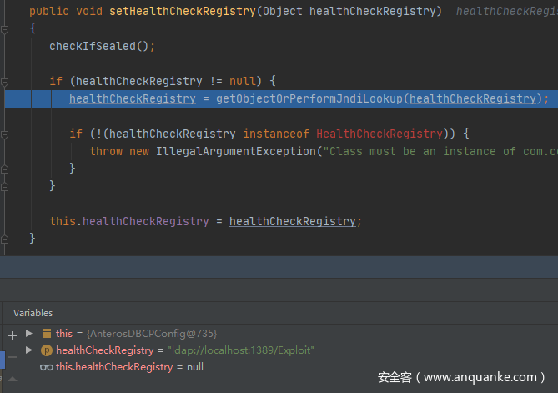This screenshot has width=558, height=393.
Task: Collapse the setHealthCheckRegistry method body fold marker
Action: tap(5, 28)
